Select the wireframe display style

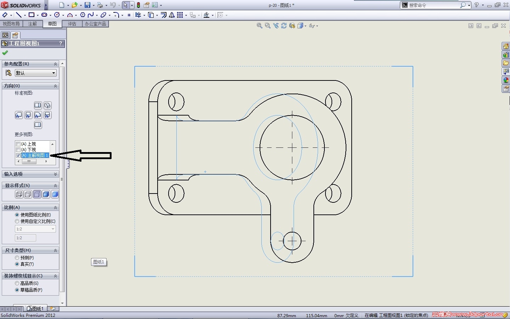[x=19, y=194]
